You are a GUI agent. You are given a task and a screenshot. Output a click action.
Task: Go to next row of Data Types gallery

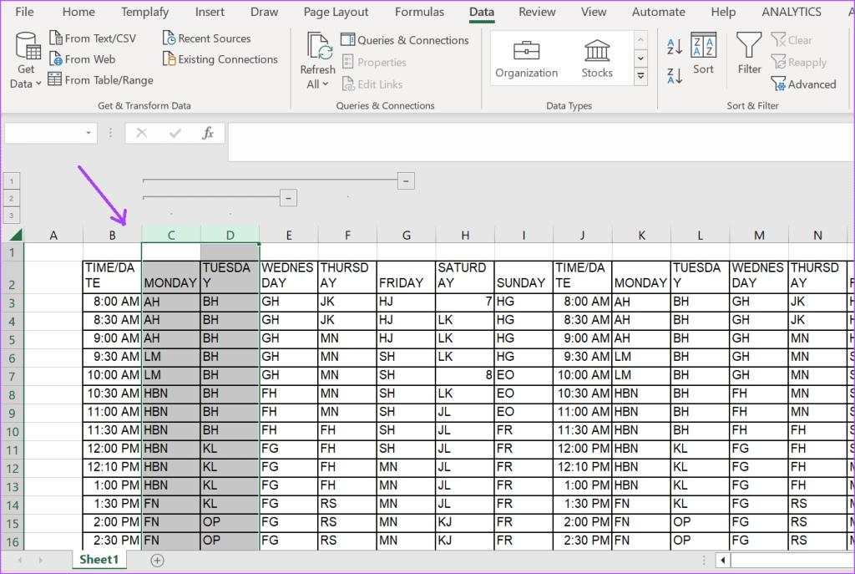[x=641, y=58]
